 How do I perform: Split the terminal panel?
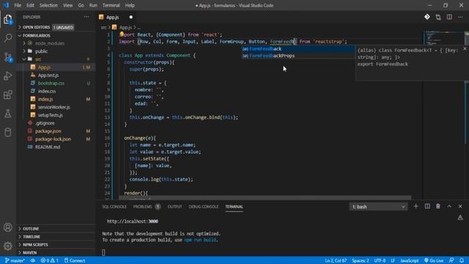coord(427,206)
